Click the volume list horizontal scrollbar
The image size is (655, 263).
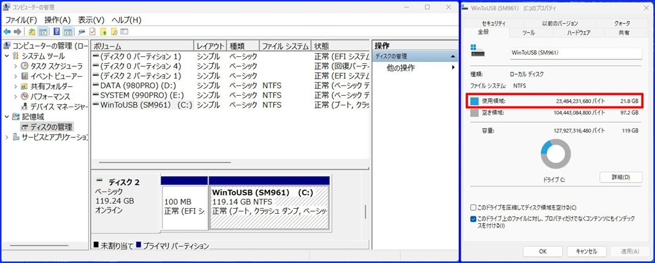pyautogui.click(x=164, y=163)
